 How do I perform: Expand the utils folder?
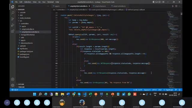(x=22, y=37)
